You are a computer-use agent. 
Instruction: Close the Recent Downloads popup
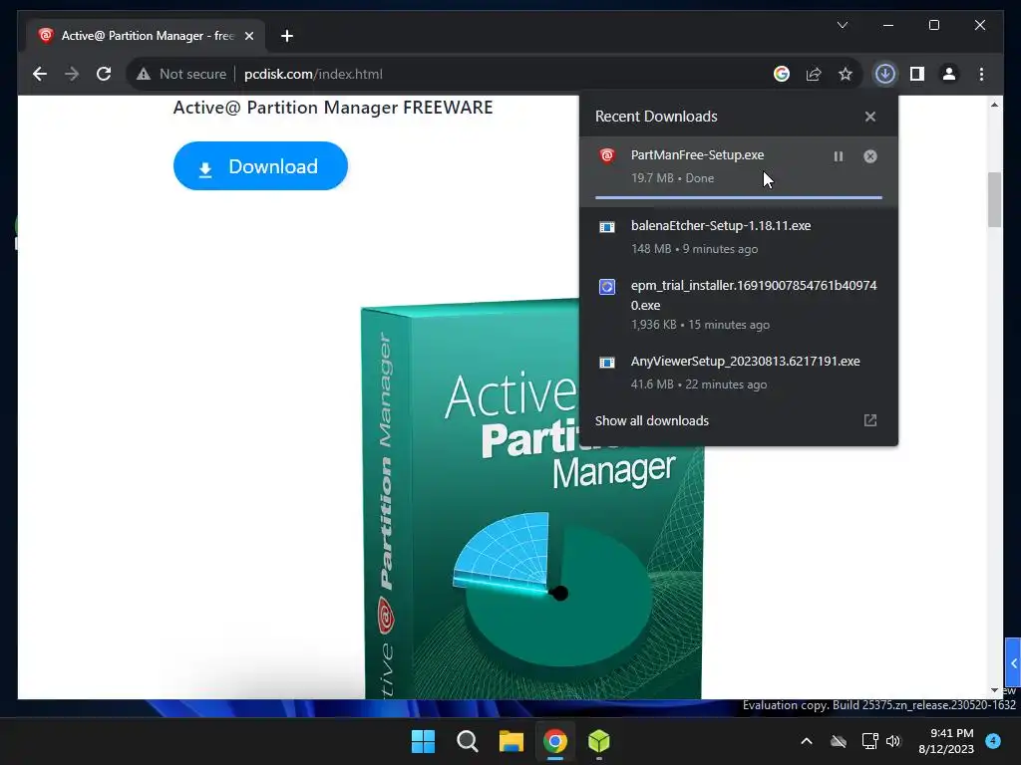coord(869,117)
